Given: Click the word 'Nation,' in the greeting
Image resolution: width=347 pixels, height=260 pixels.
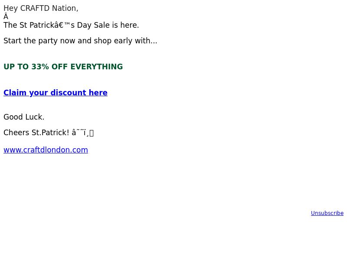Looking at the screenshot, I should 65,8.
